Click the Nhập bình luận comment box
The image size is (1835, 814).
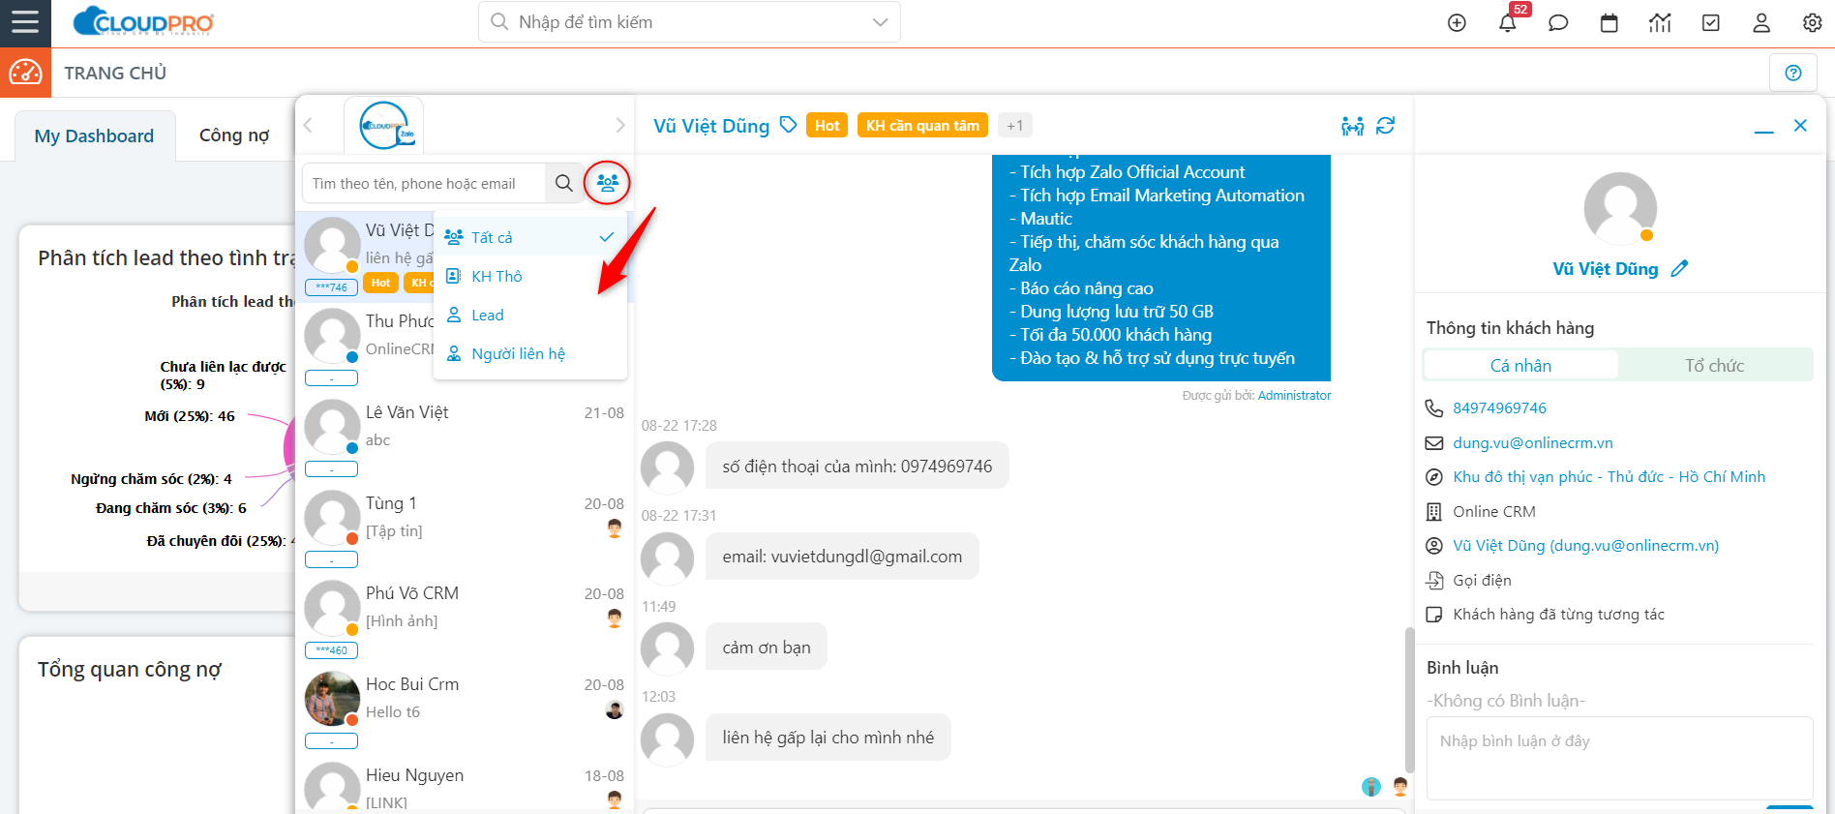(1619, 758)
